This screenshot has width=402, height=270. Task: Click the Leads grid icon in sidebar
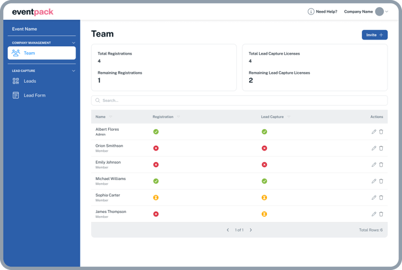coord(16,81)
